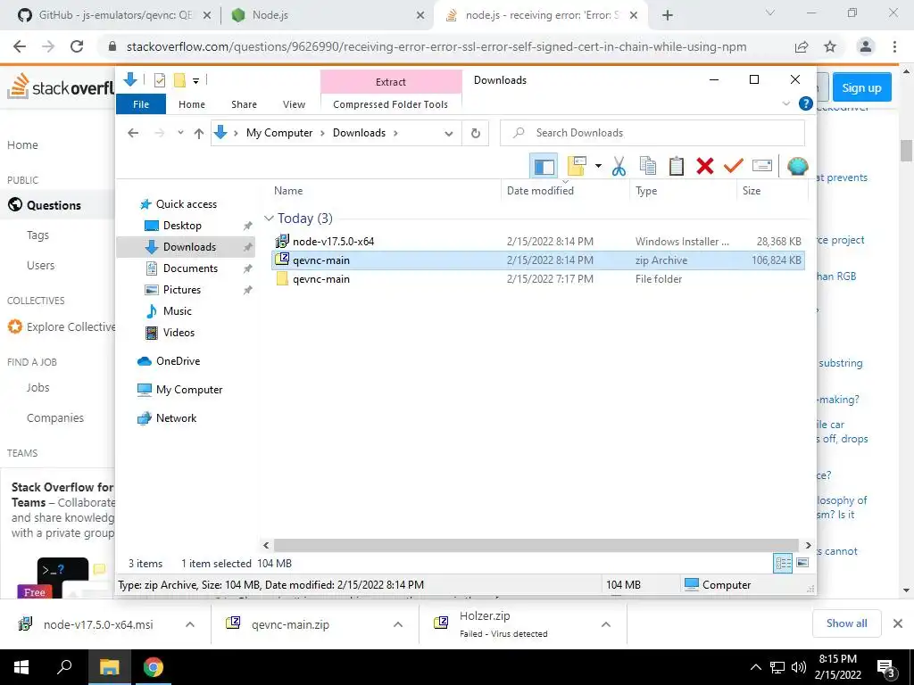Open the Share ribbon tab
The image size is (914, 685).
(x=244, y=104)
